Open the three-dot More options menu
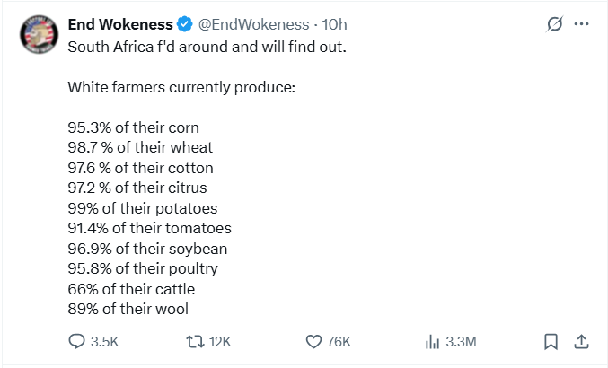Viewport: 608px width, 368px height. coord(582,24)
